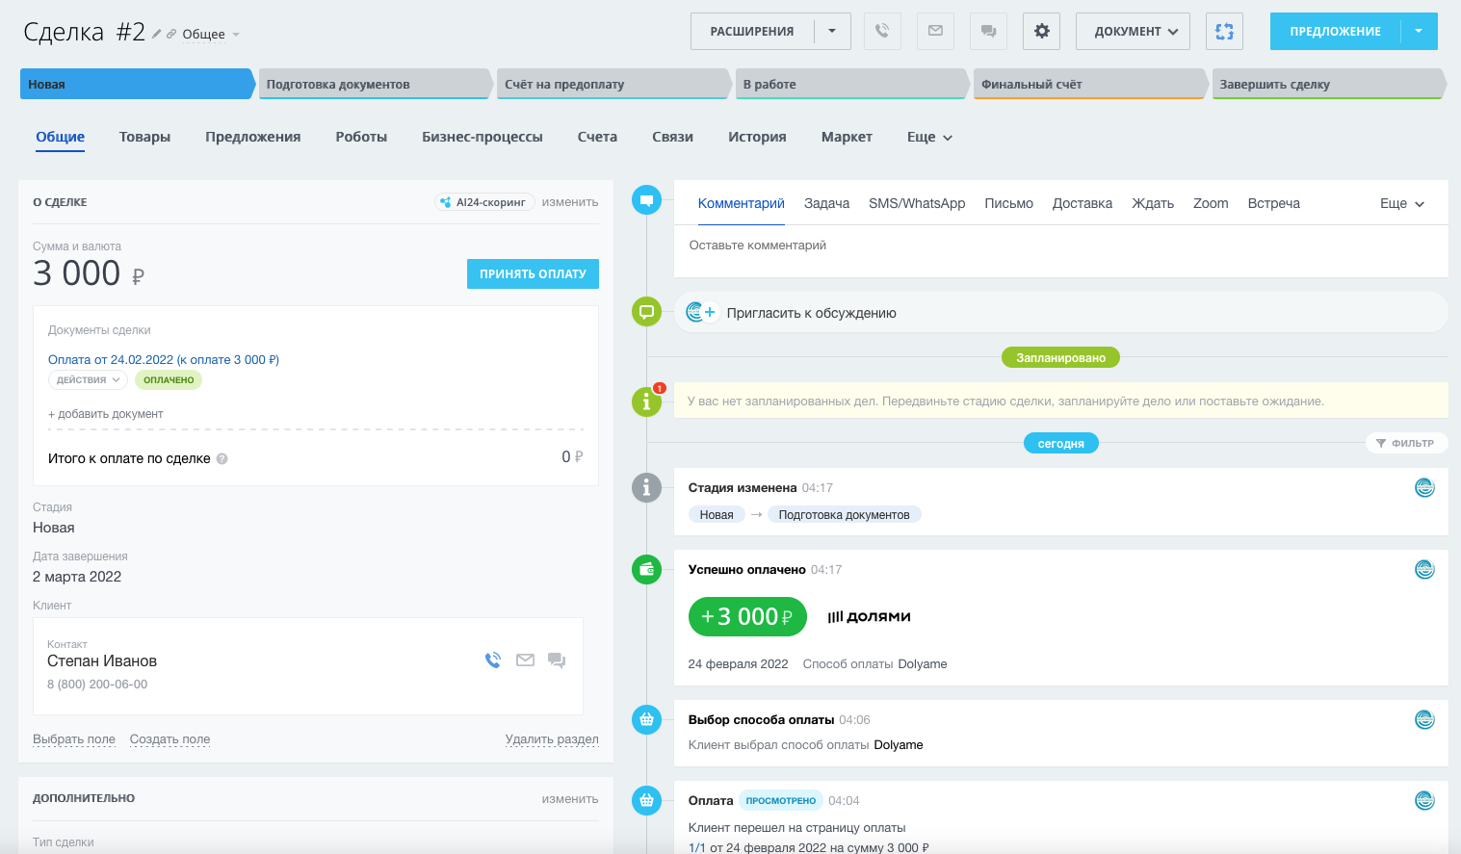
Task: Click the blue comment timeline icon
Action: (x=646, y=200)
